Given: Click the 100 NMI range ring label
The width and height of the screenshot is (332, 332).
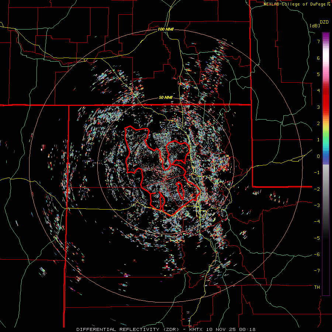Looking at the screenshot, I should coord(166,29).
